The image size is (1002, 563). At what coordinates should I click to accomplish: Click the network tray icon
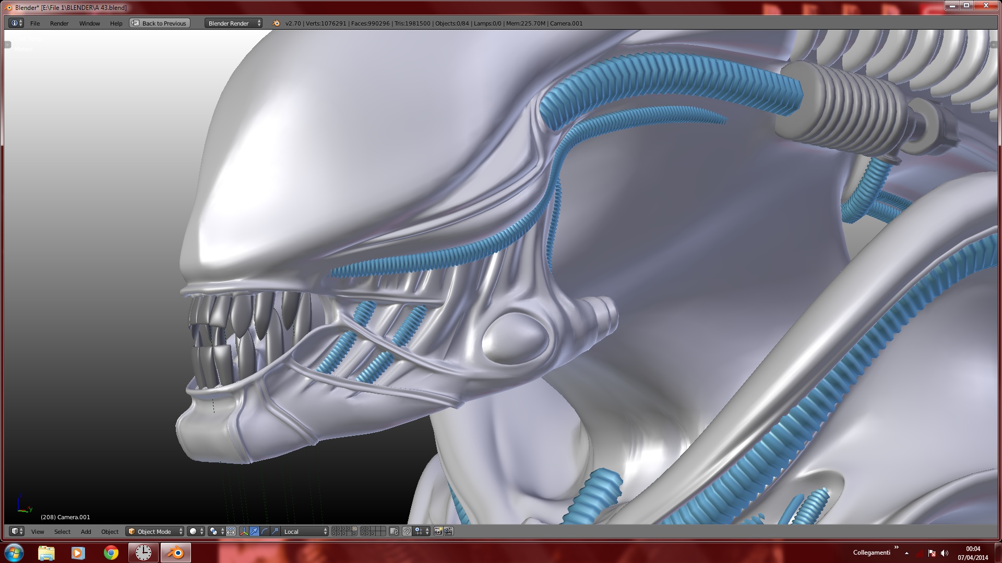point(920,553)
